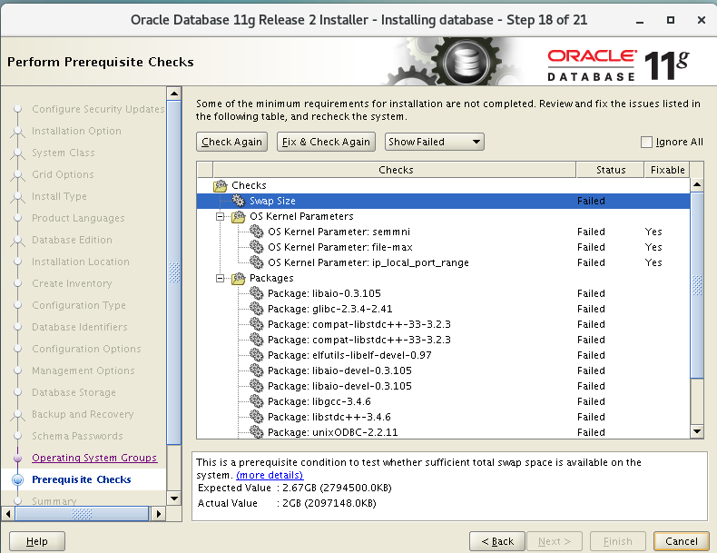Click steps sidebar scroll up arrow
This screenshot has width=717, height=553.
173,94
